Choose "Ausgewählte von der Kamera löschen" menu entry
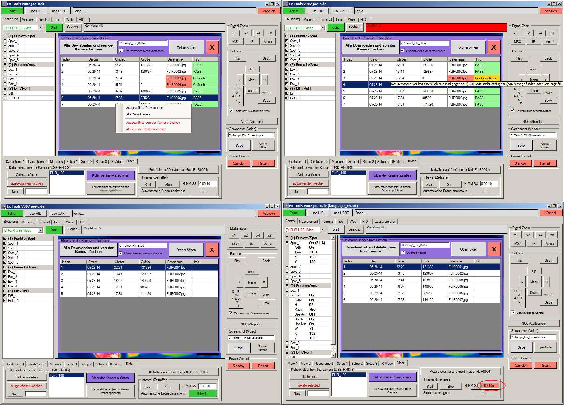The image size is (564, 405). [x=153, y=123]
